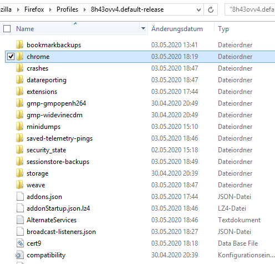275x264 pixels.
Task: Click the search box for this folder
Action: tap(250, 9)
